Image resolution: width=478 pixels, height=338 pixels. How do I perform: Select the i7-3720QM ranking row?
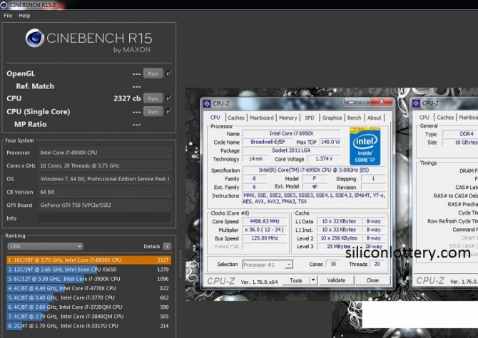(88, 307)
